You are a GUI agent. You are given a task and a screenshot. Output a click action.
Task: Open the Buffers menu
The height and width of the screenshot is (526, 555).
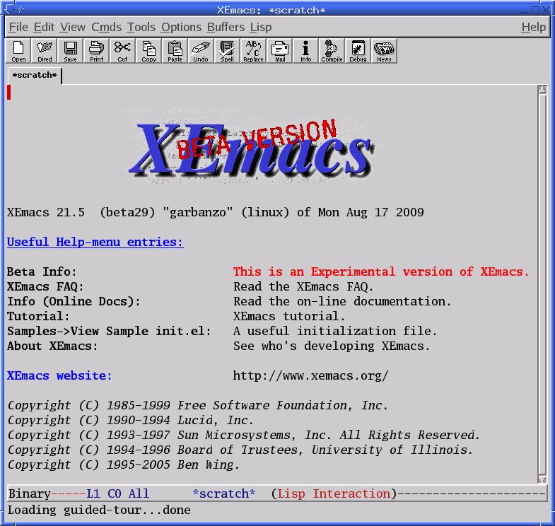[x=226, y=28]
